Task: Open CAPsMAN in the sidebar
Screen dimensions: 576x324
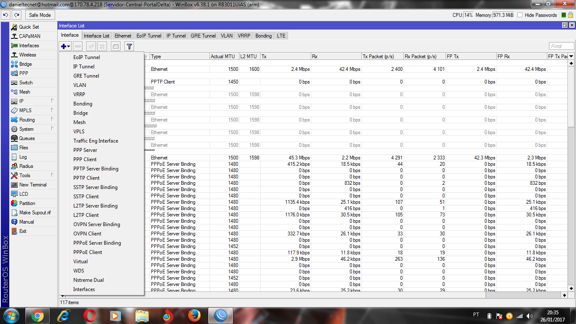Action: pos(30,36)
